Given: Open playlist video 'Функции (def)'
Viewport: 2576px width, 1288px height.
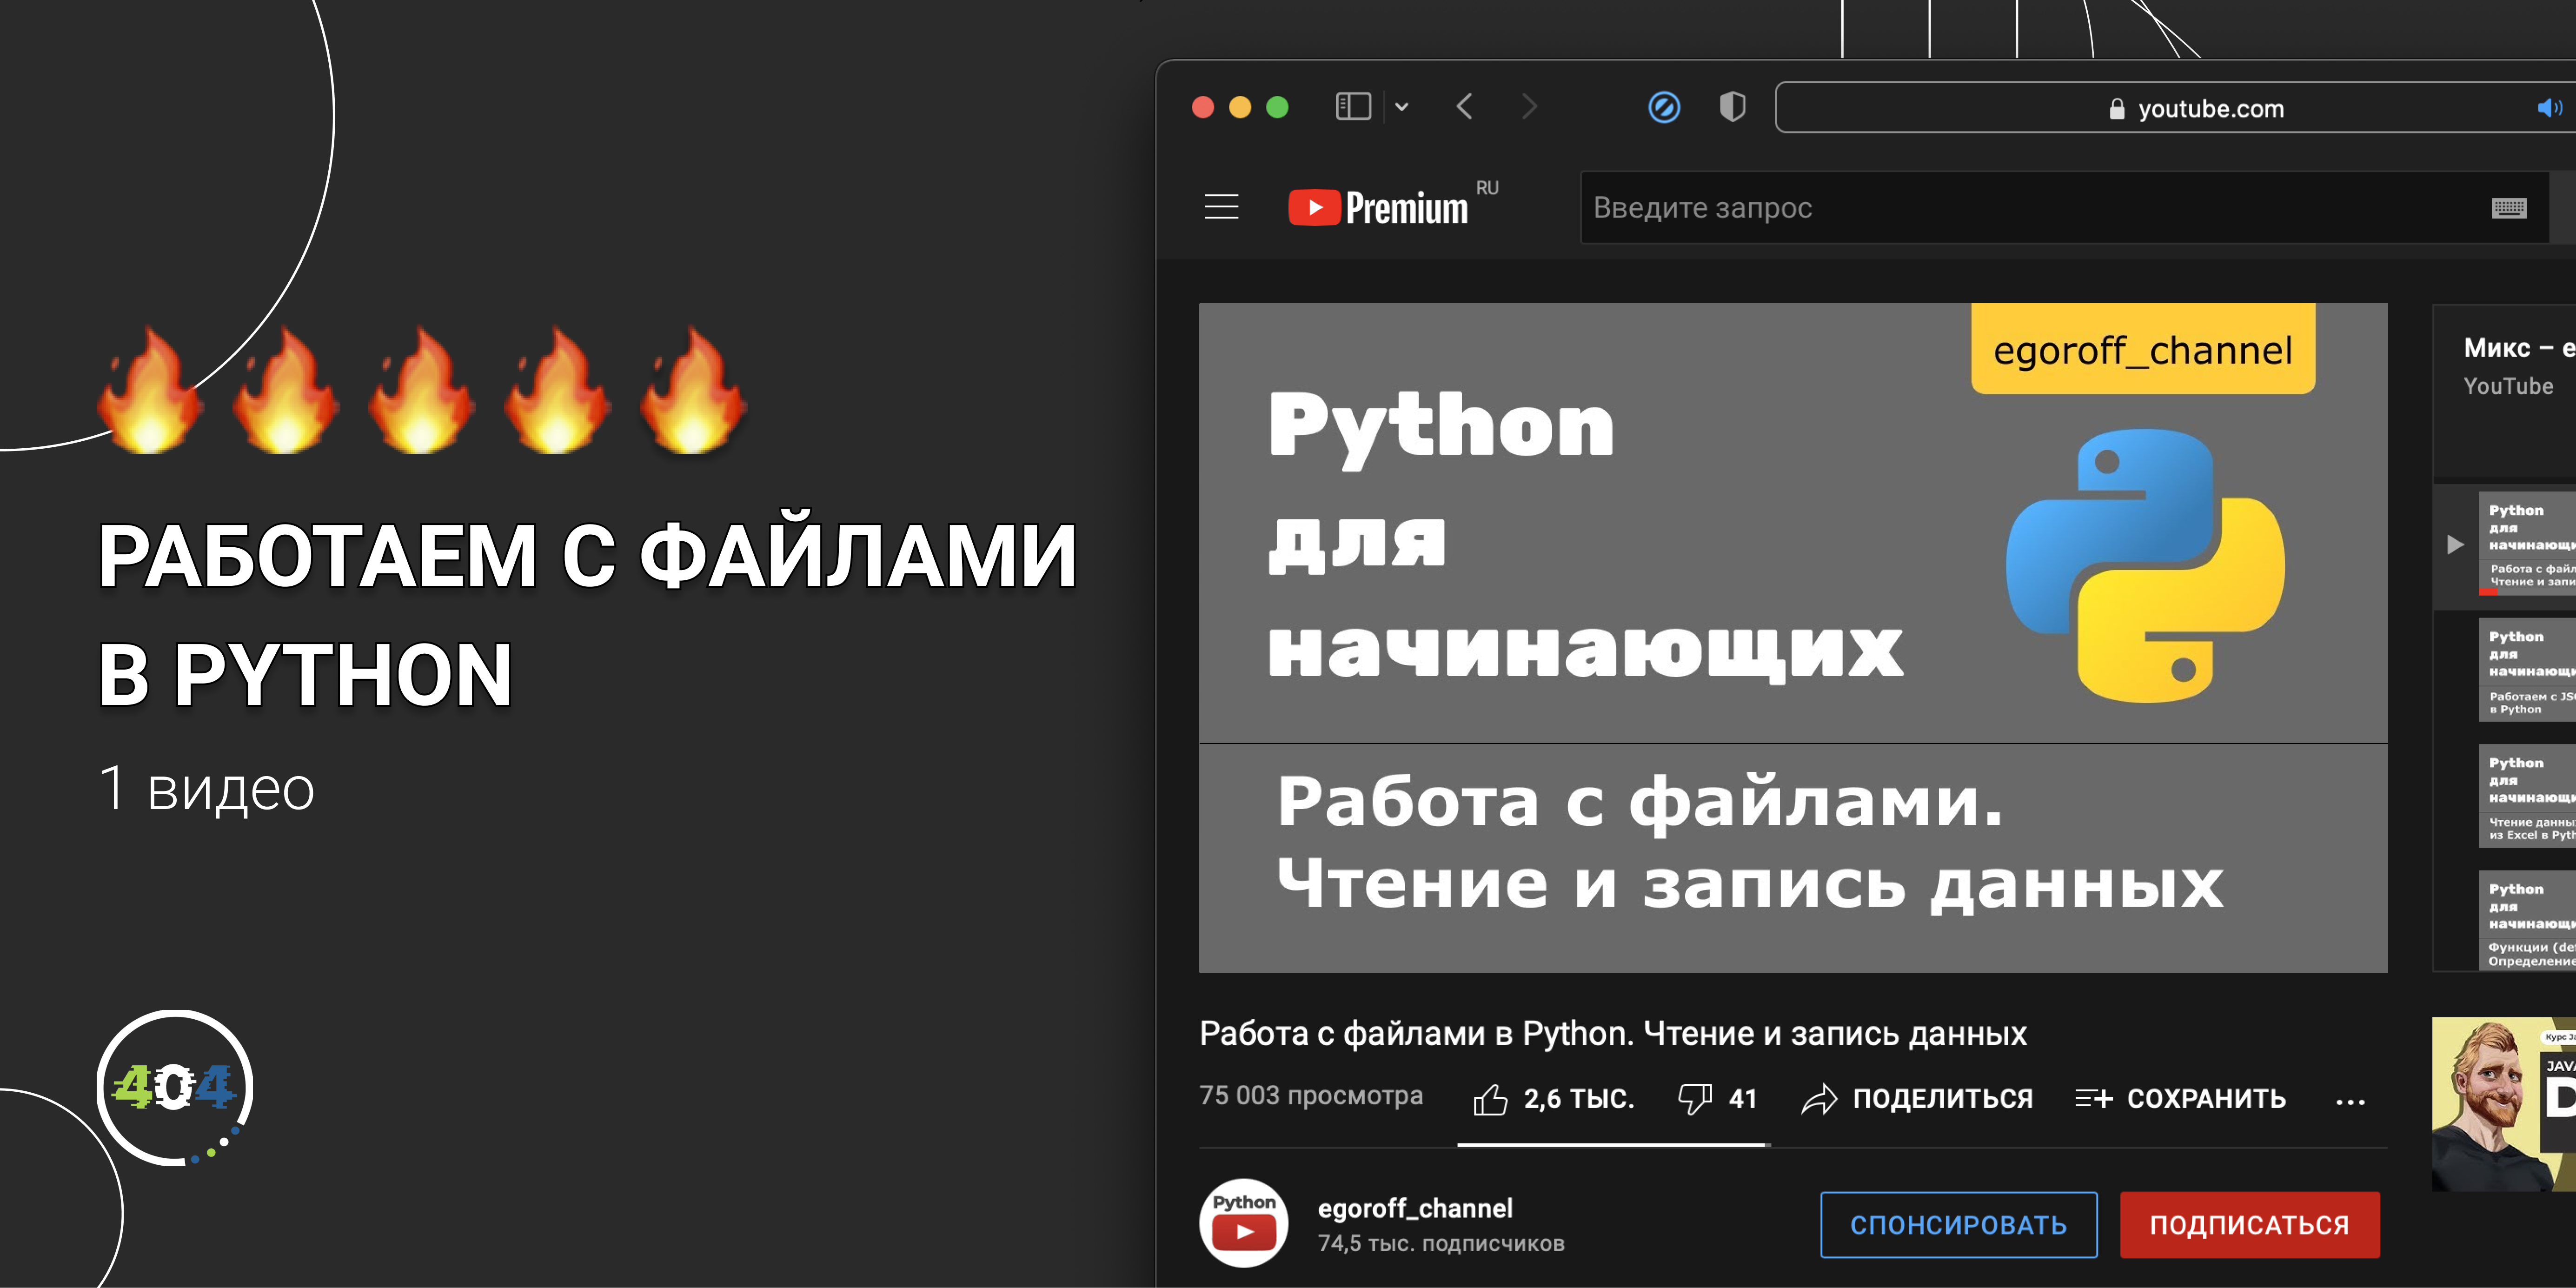Looking at the screenshot, I should click(2527, 921).
